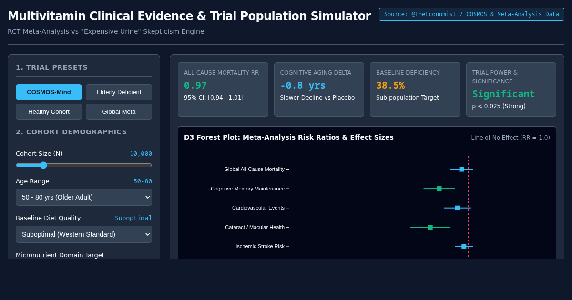Click the Baseline Deficiency card
This screenshot has width=572, height=300.
point(415,90)
